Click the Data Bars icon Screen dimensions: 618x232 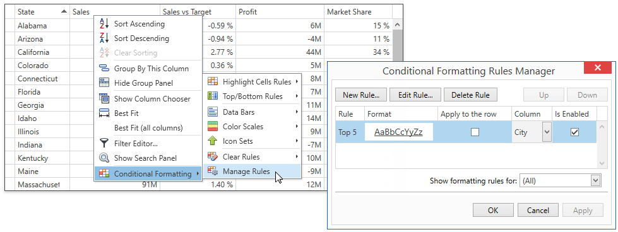(213, 112)
